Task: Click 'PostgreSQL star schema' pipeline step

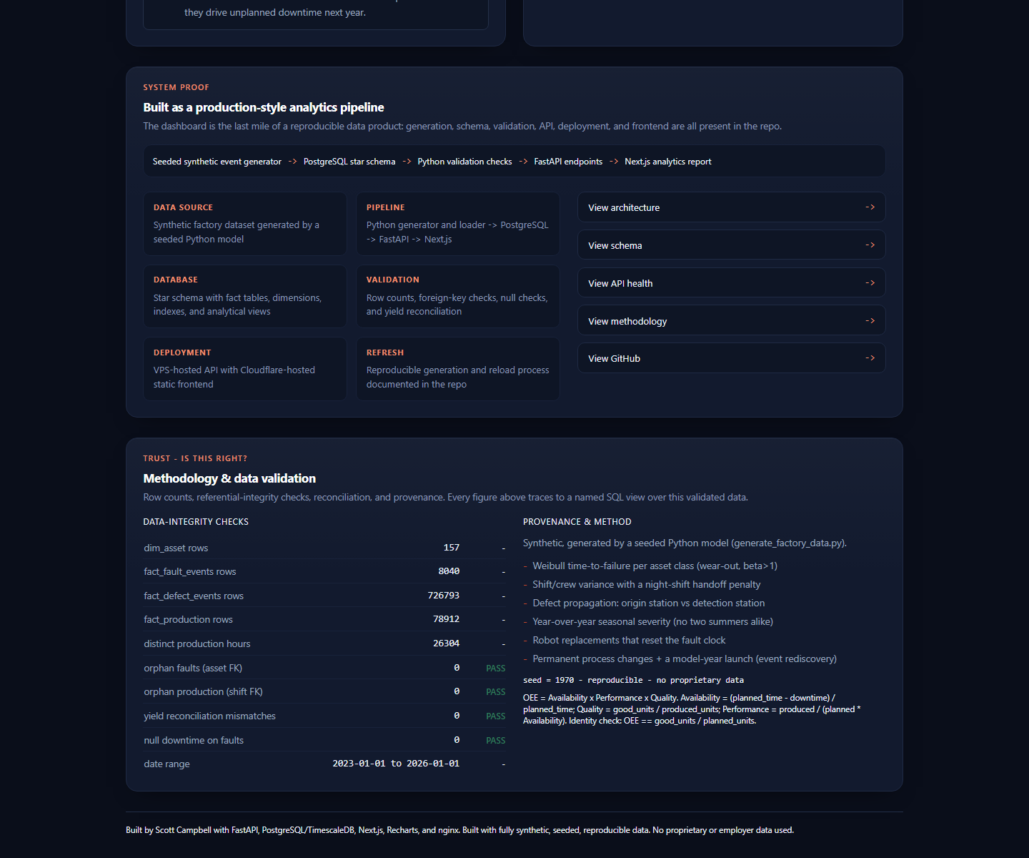Action: (349, 162)
